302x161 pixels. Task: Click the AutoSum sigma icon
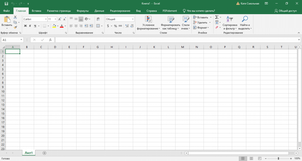[x=217, y=17]
